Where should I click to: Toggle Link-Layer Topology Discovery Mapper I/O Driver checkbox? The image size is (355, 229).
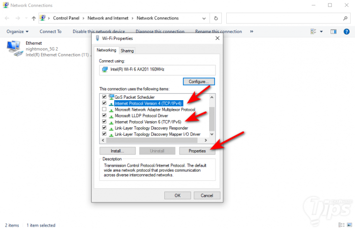coord(104,134)
